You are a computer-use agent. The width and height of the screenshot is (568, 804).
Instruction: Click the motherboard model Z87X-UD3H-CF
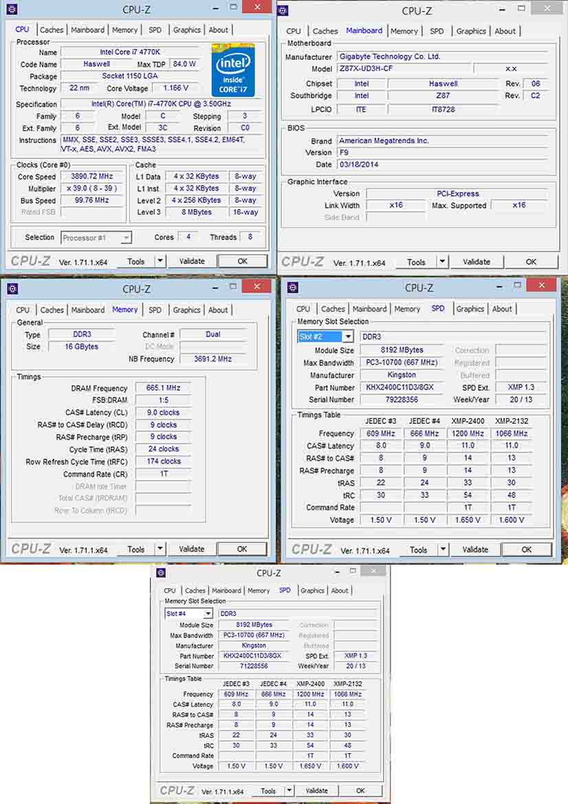pos(403,68)
